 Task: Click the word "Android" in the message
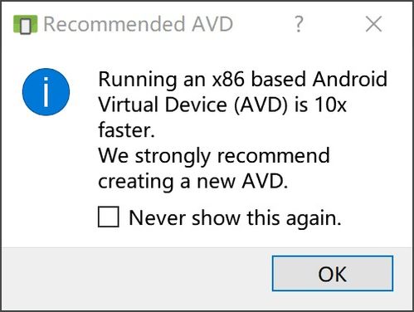click(350, 79)
